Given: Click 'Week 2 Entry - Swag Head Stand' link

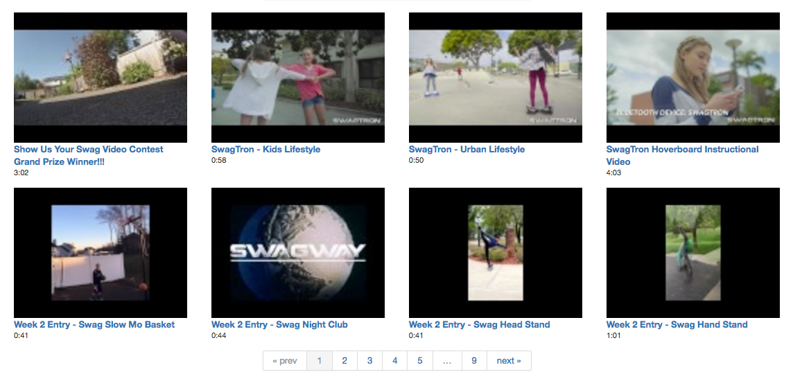Looking at the screenshot, I should (479, 324).
